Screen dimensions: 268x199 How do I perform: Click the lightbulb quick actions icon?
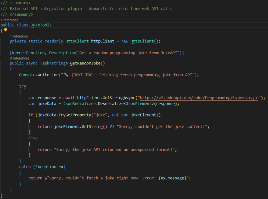pos(5,30)
